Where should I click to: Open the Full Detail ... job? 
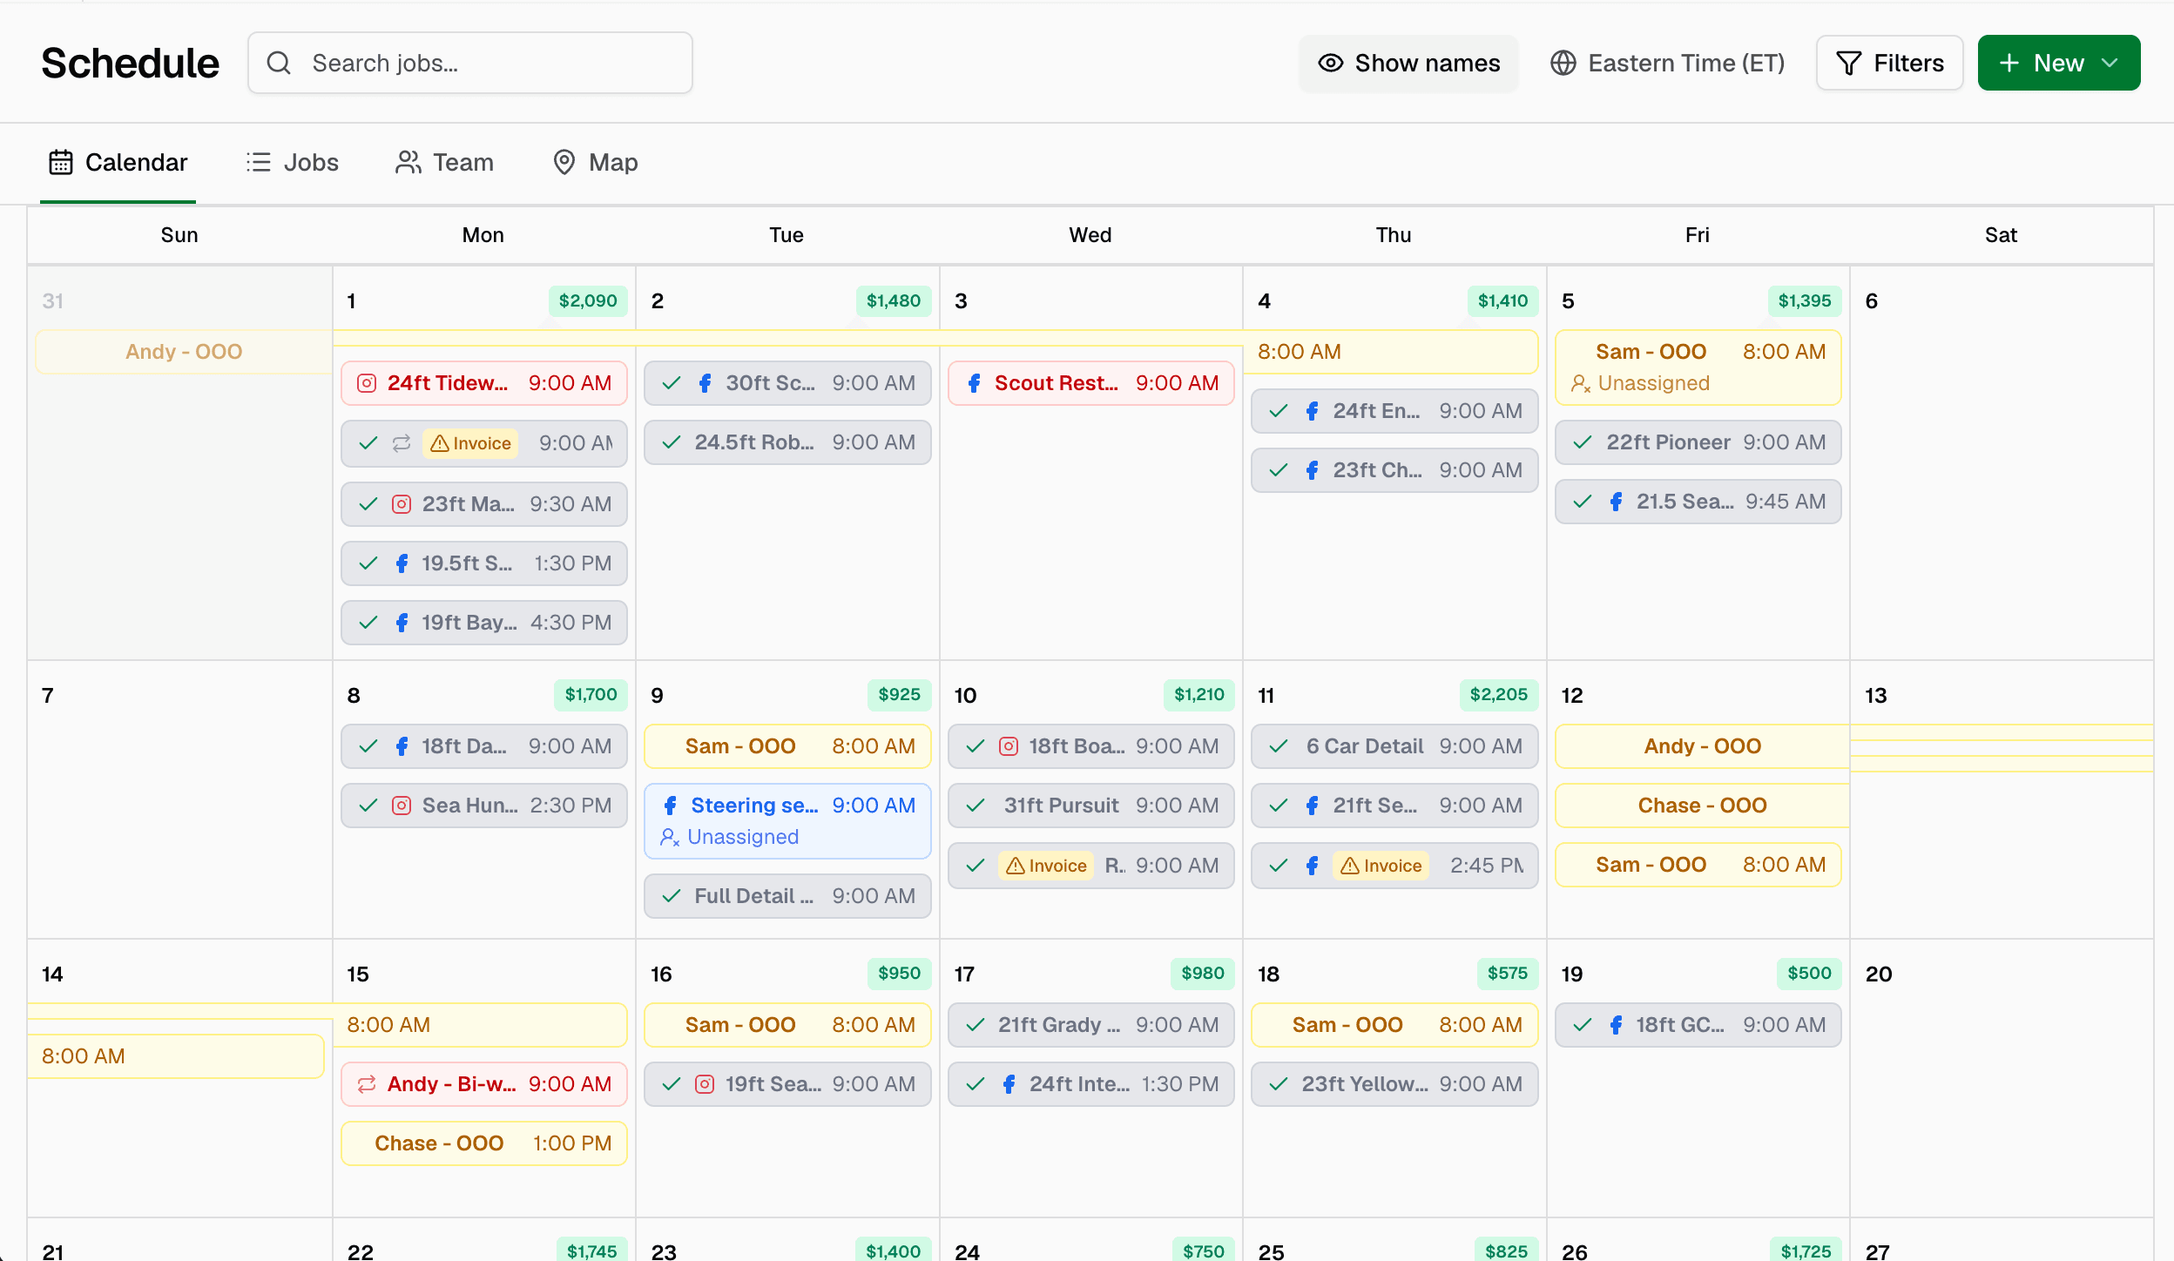pos(787,896)
